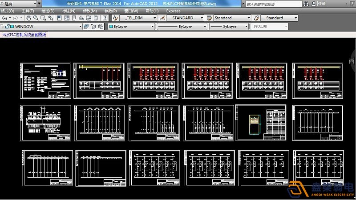Open the 修改(M) menu
This screenshot has height=200, width=356.
89,11
